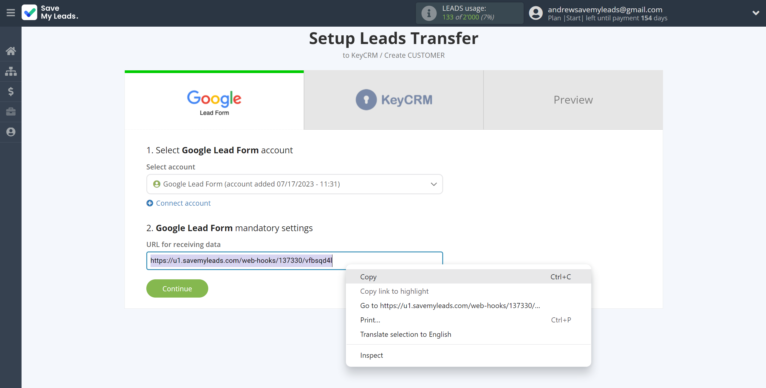Select Translate selection to English option
The height and width of the screenshot is (388, 766).
point(405,334)
